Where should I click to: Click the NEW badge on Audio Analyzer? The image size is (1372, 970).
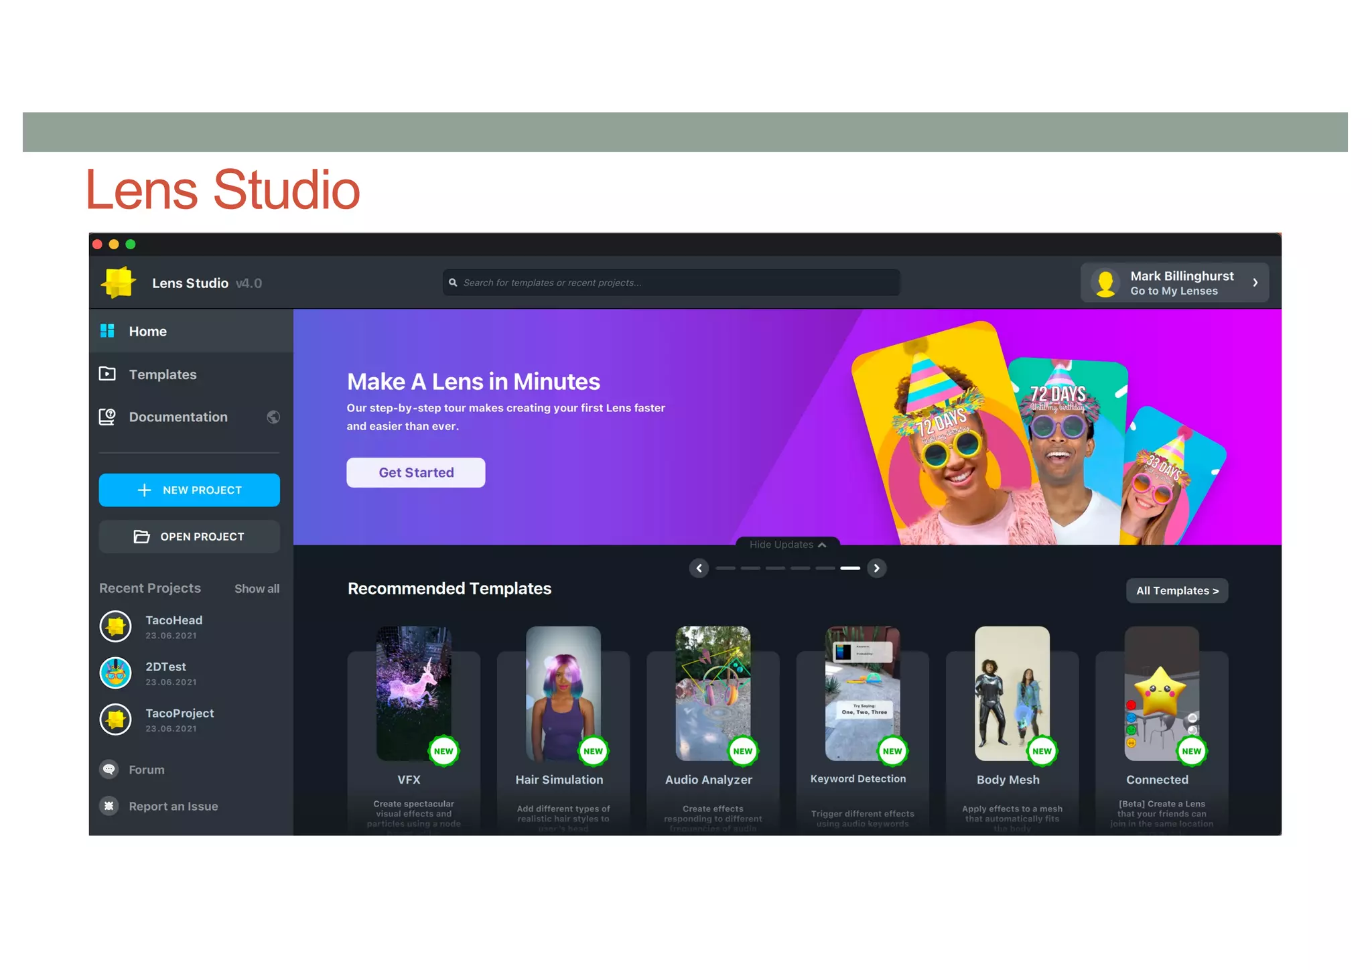click(743, 751)
